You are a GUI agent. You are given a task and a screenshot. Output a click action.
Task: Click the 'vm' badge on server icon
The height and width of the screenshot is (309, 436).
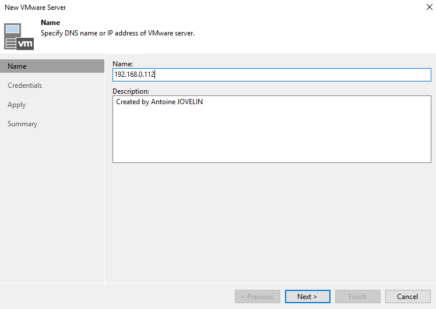pos(25,44)
